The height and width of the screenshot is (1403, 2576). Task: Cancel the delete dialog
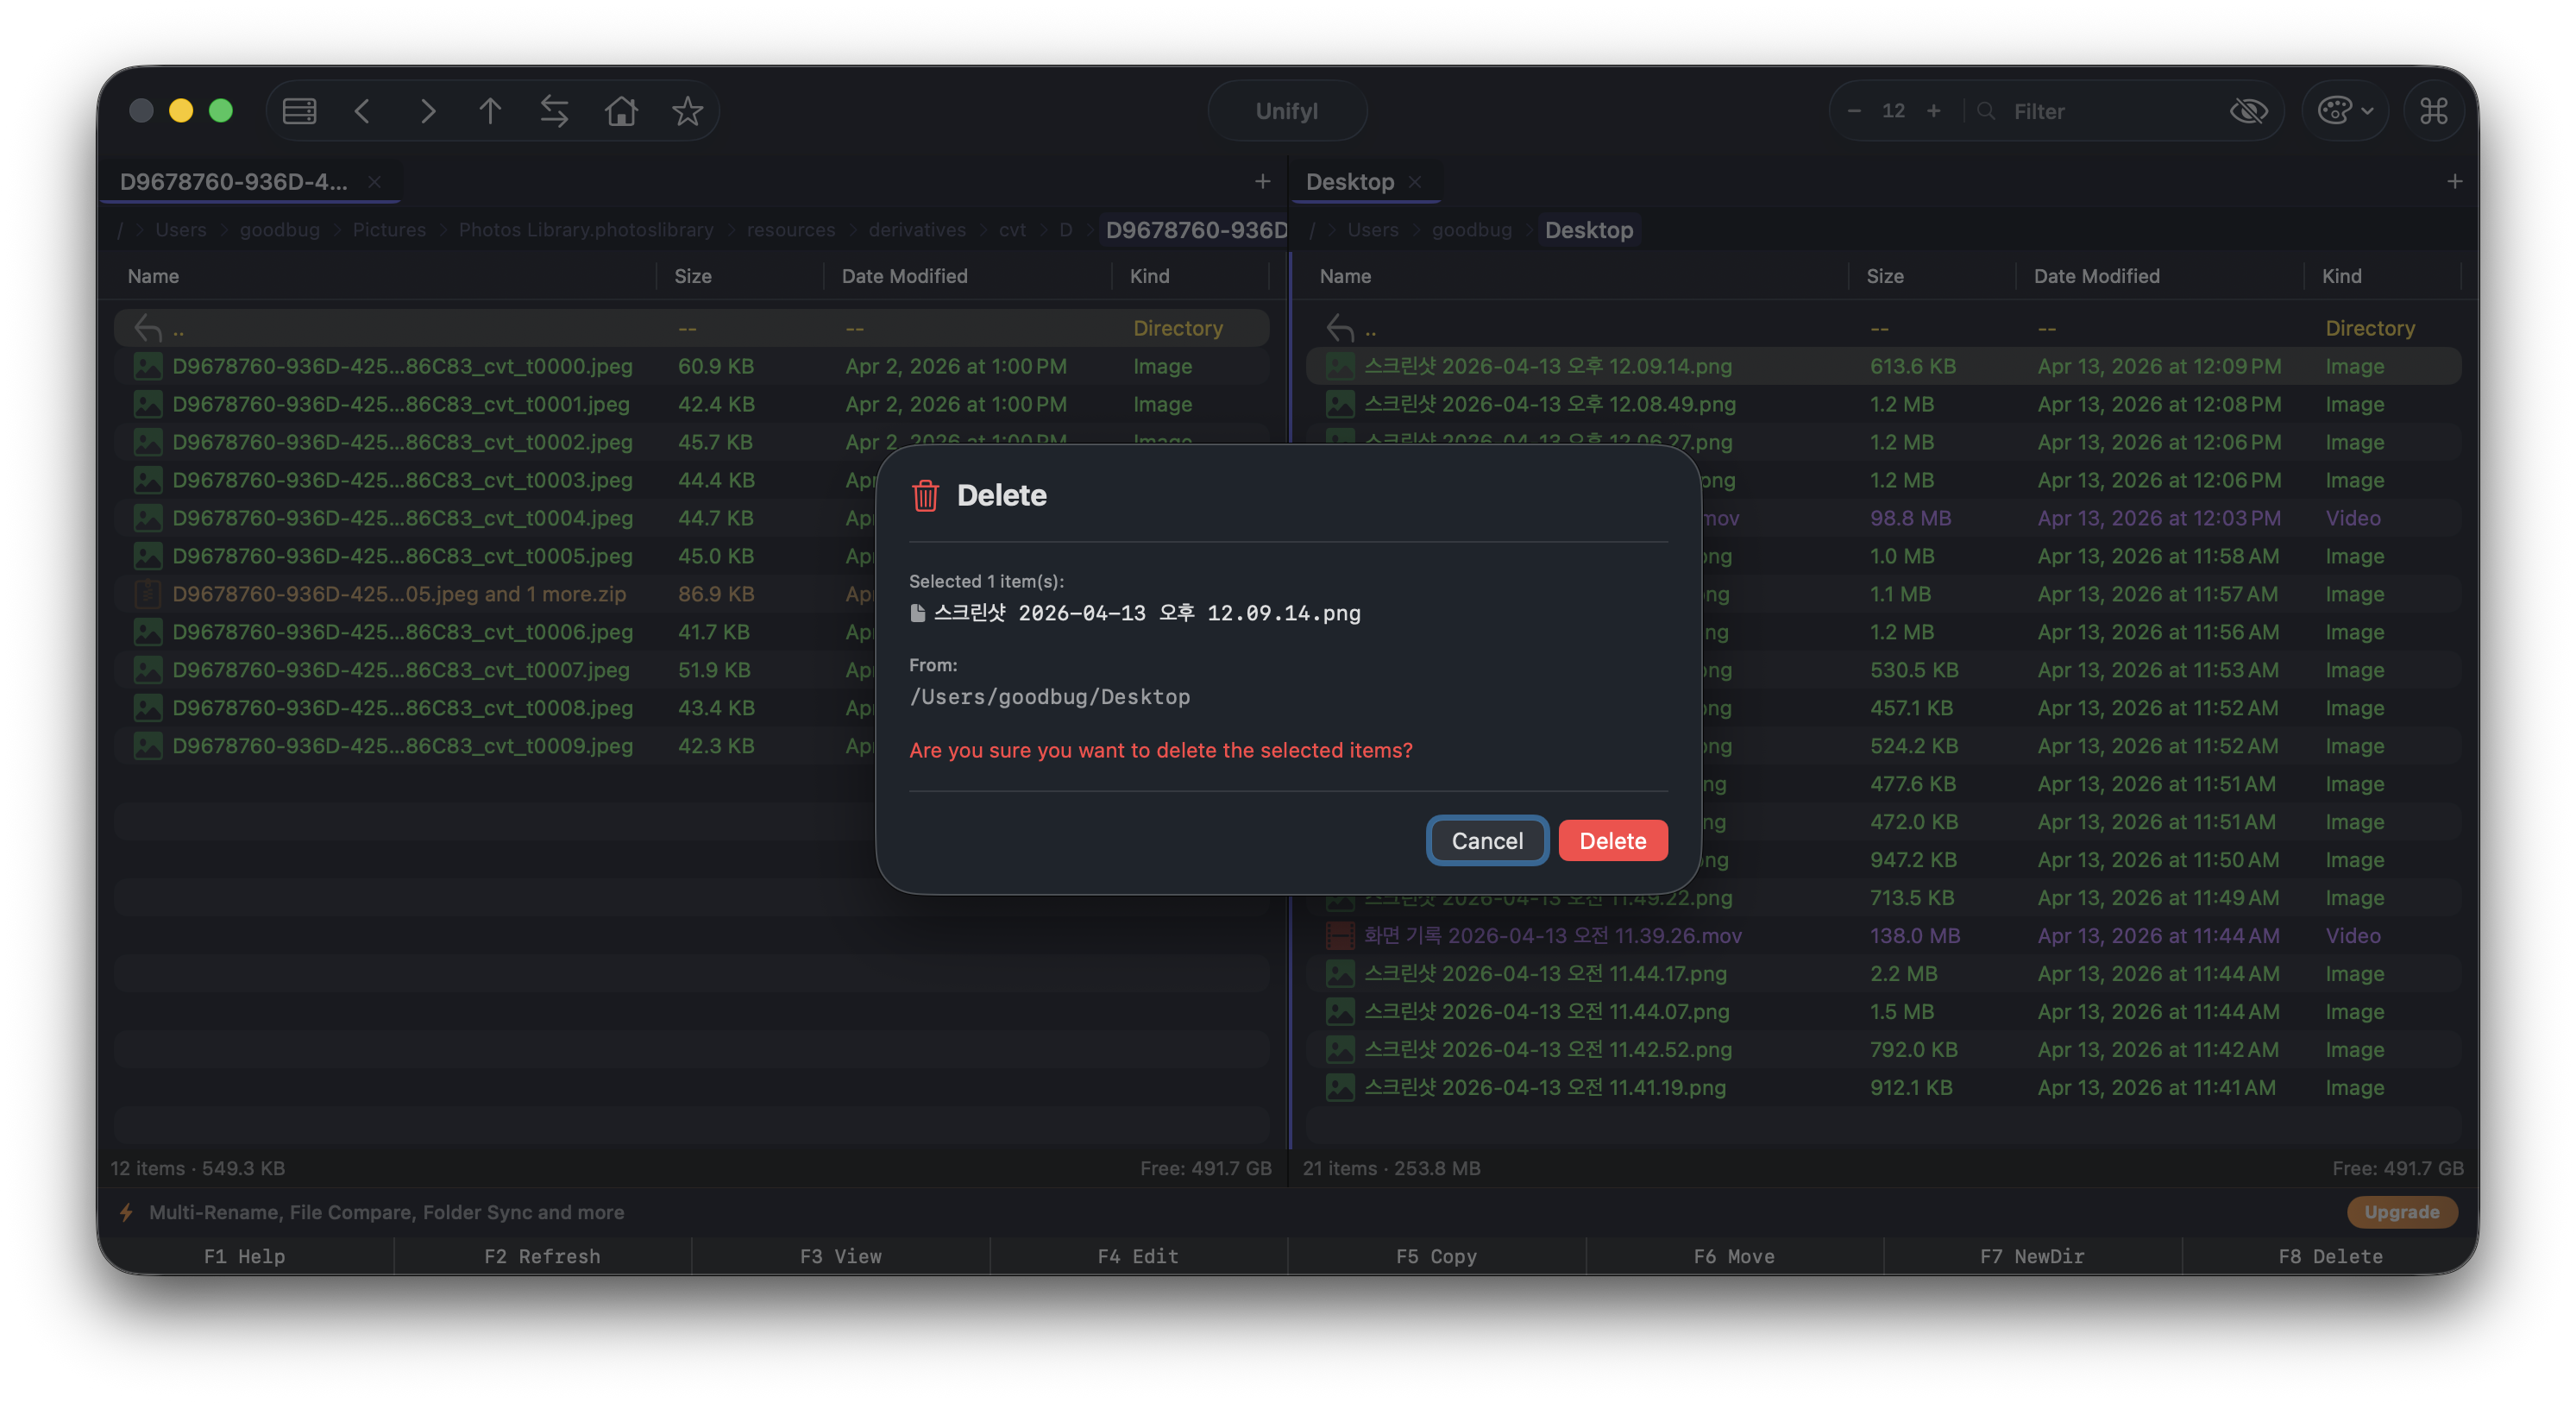tap(1487, 841)
